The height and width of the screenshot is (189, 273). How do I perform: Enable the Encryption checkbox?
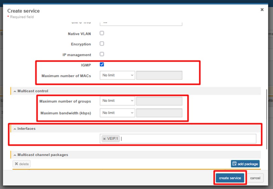click(102, 44)
